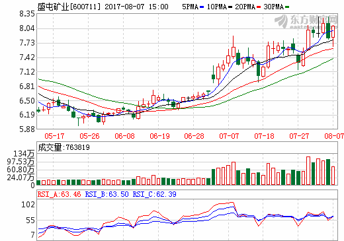Click the 30PMA legend label

[274, 7]
